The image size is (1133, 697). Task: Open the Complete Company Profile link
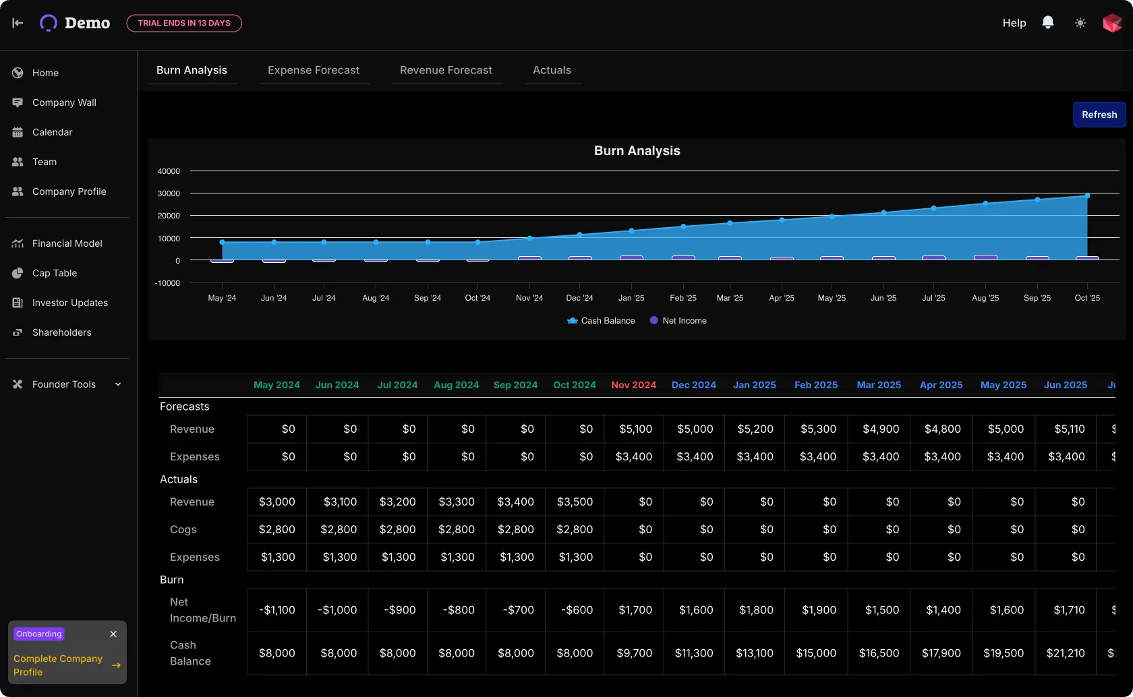58,665
